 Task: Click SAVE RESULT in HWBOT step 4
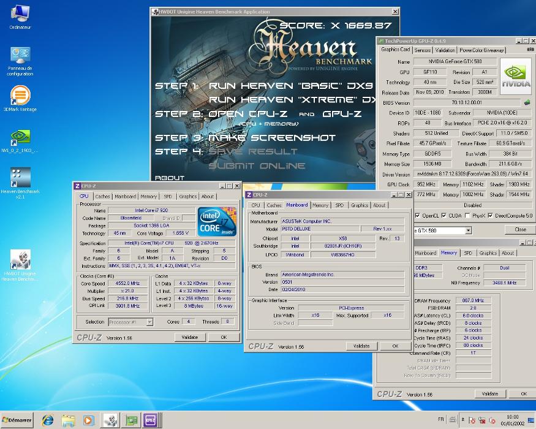[x=253, y=151]
